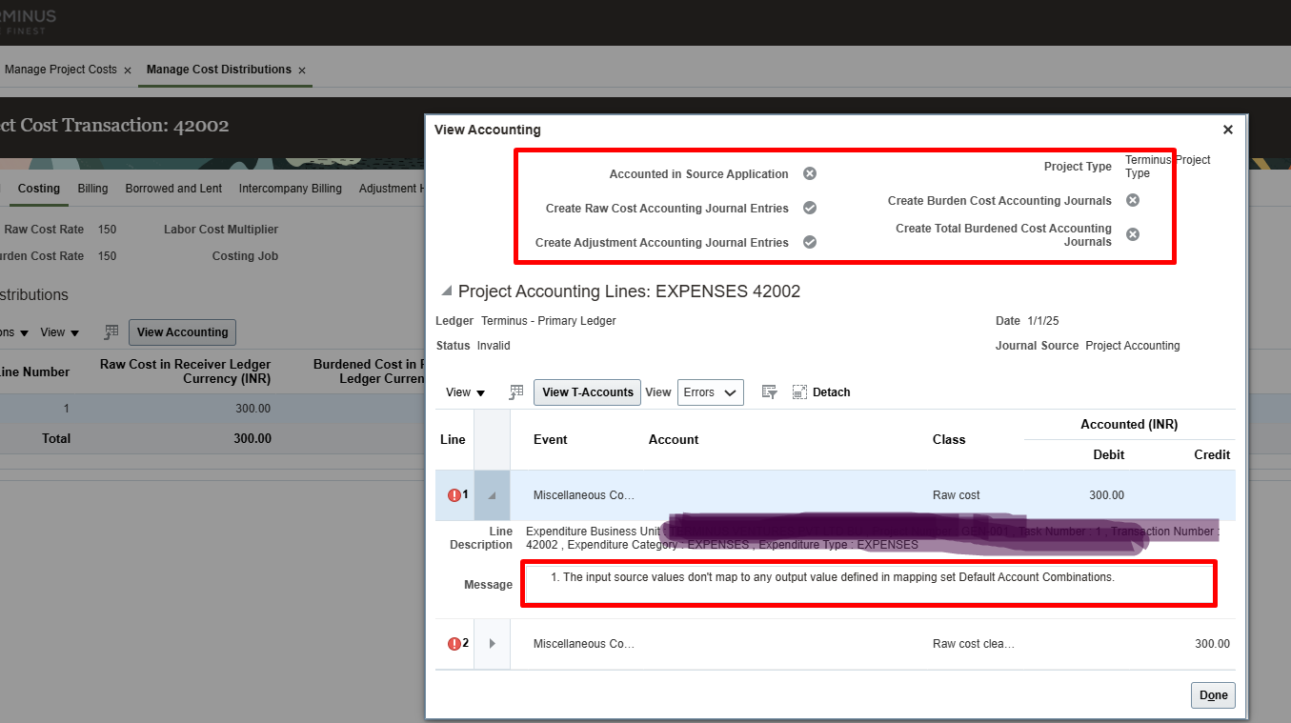This screenshot has width=1291, height=723.
Task: Open View menu in background distributions toolbar
Action: [x=60, y=332]
